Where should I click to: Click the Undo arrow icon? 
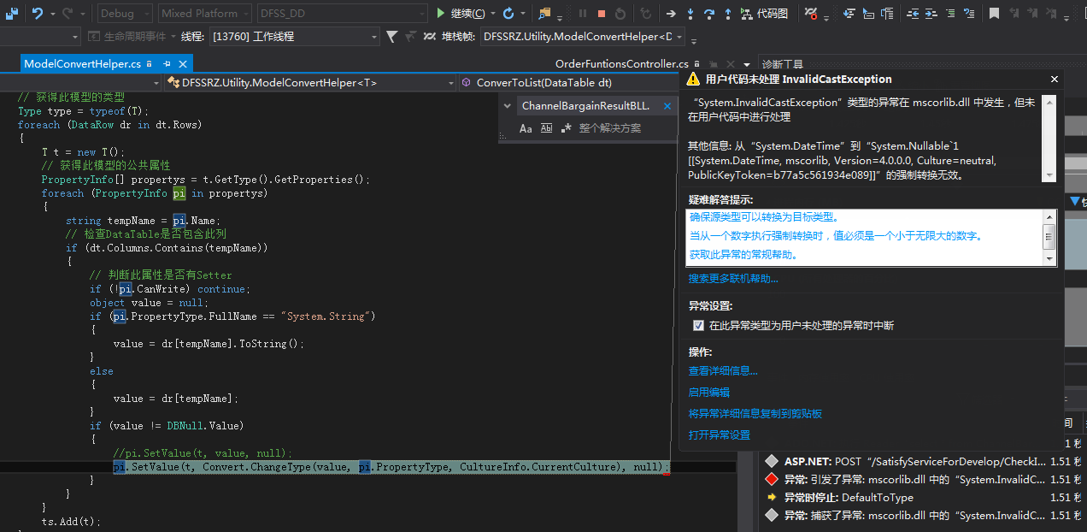[x=38, y=13]
